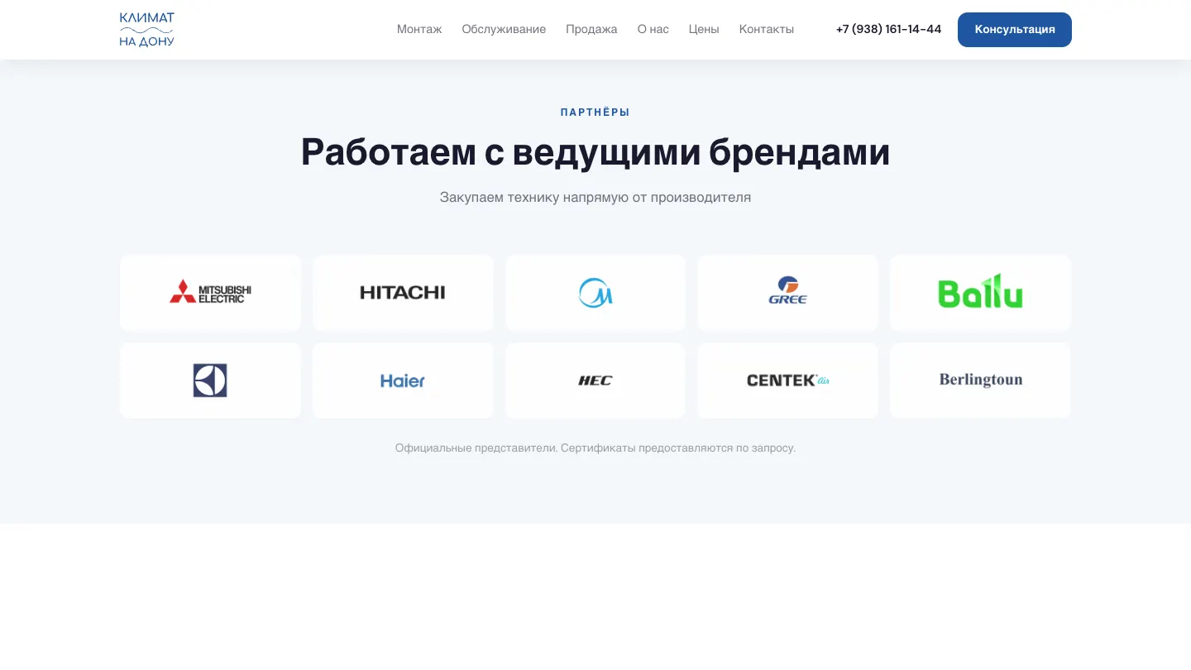
Task: Select the green Ballu logo
Action: [980, 292]
